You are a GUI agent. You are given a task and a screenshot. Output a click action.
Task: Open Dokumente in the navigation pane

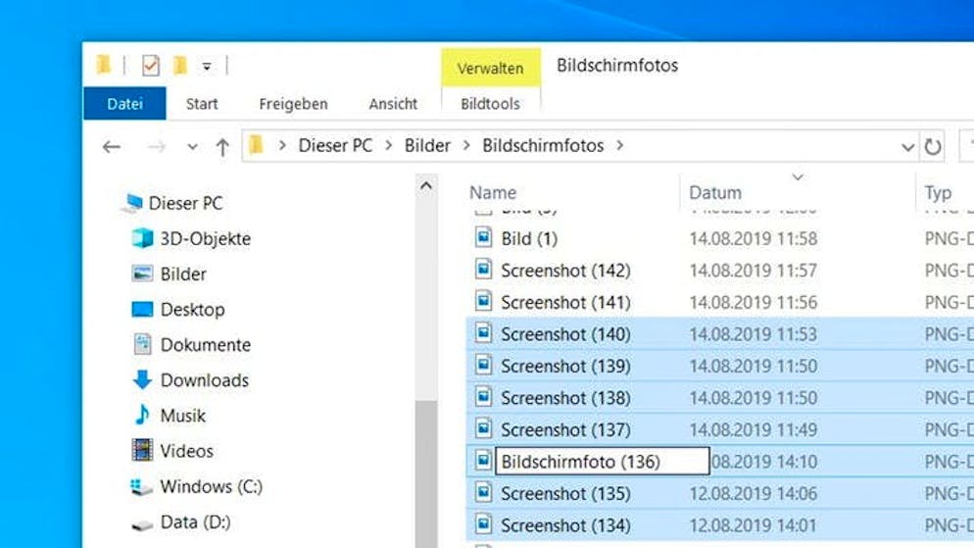coord(206,345)
